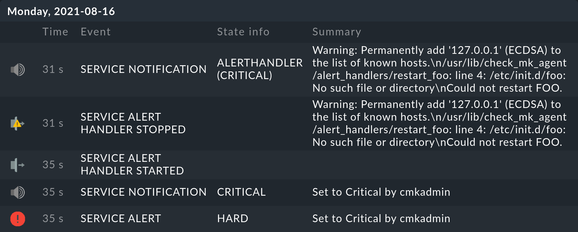The height and width of the screenshot is (232, 578).
Task: Click the speaker icon beside the second SERVICE NOTIFICATION
Action: (18, 192)
